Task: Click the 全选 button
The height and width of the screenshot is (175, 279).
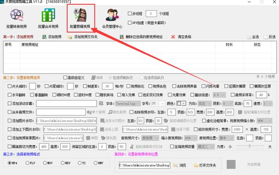Action: (253, 37)
